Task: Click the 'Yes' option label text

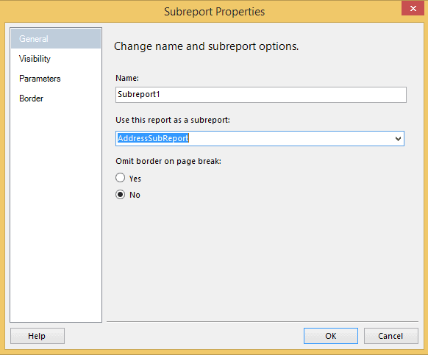Action: click(135, 179)
